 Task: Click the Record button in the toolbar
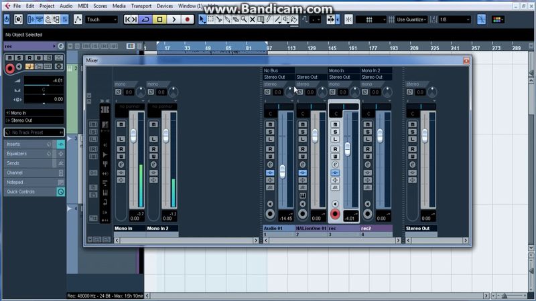pos(187,19)
